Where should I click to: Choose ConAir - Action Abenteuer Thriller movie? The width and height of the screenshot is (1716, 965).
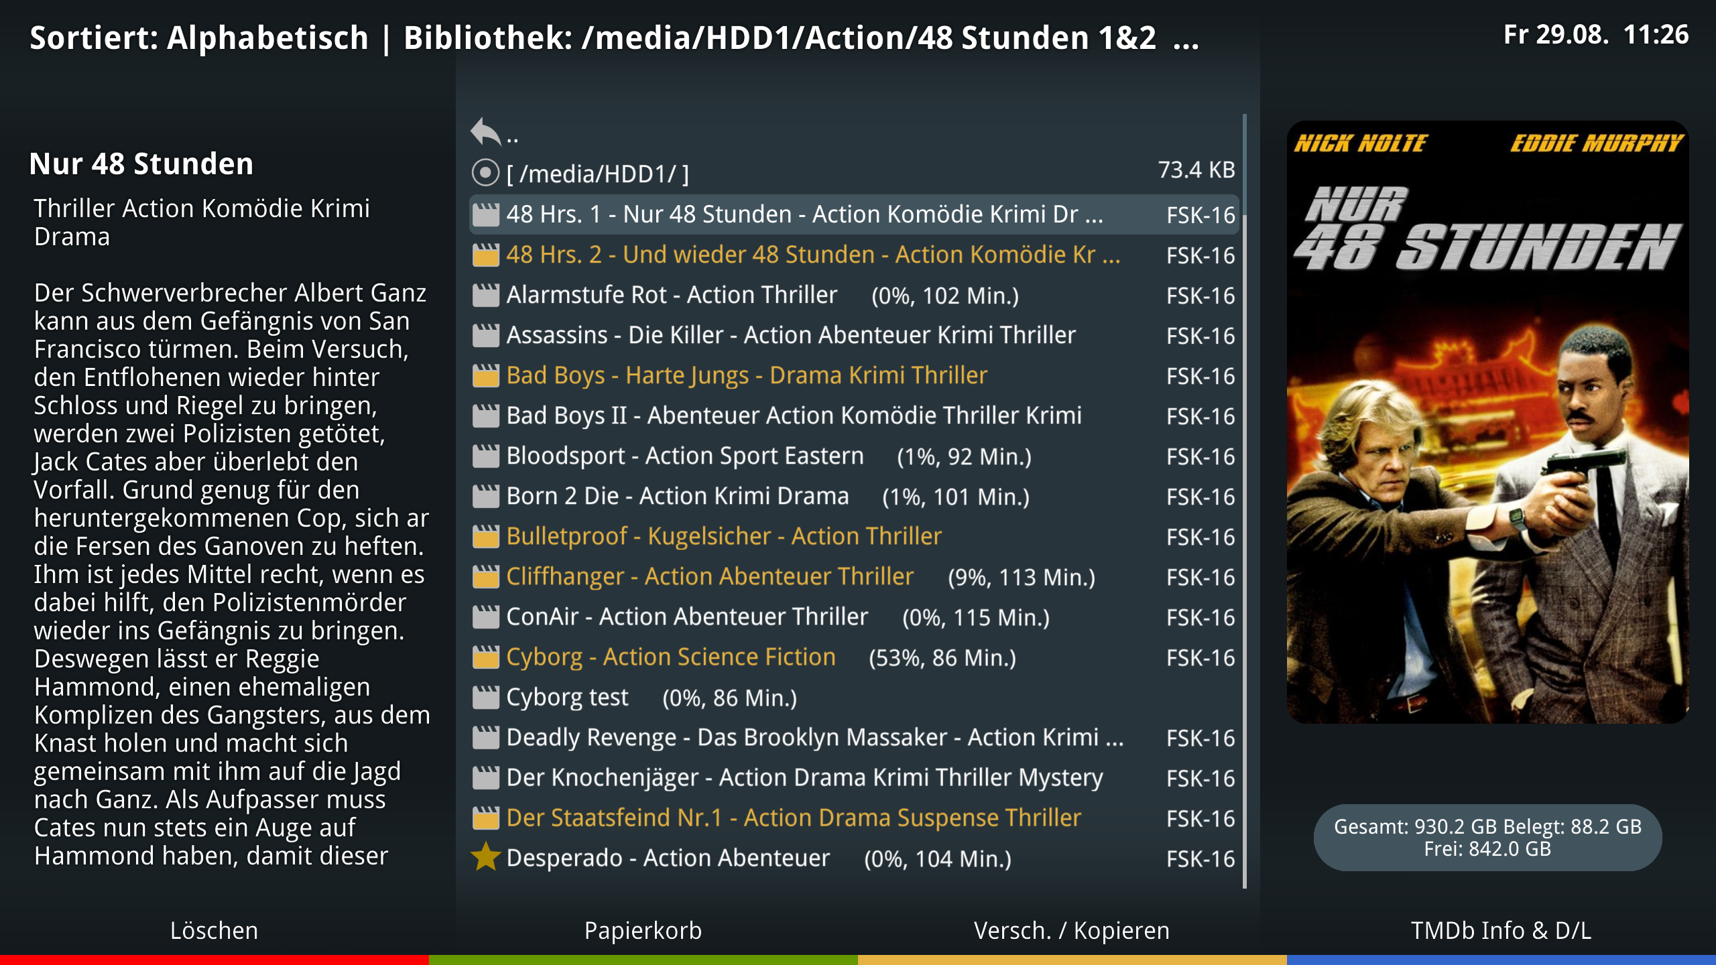(854, 617)
